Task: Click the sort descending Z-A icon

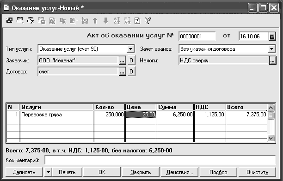Action: [x=128, y=21]
